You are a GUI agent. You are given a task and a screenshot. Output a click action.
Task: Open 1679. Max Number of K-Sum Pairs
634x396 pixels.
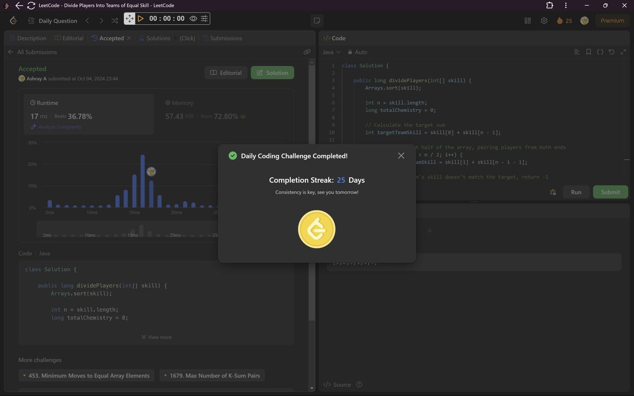[212, 375]
